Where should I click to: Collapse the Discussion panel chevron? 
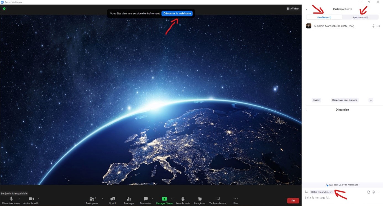[306, 110]
